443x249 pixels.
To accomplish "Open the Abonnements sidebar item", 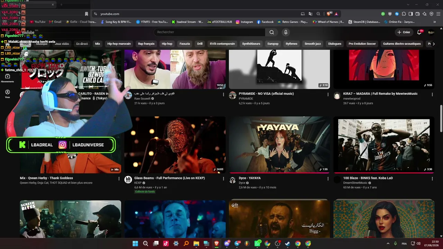I will (x=7, y=78).
